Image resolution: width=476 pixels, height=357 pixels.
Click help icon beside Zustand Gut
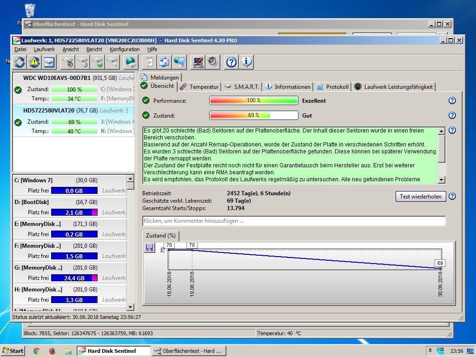tap(452, 115)
